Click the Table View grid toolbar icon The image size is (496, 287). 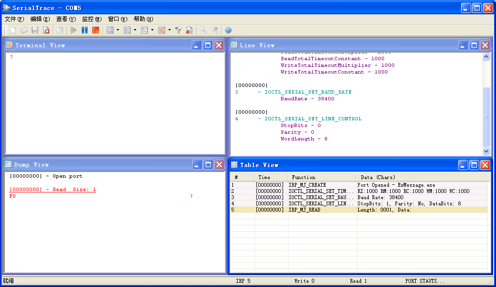point(110,30)
